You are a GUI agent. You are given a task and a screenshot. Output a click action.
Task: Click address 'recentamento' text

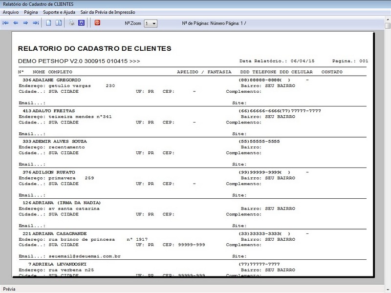tap(66, 147)
